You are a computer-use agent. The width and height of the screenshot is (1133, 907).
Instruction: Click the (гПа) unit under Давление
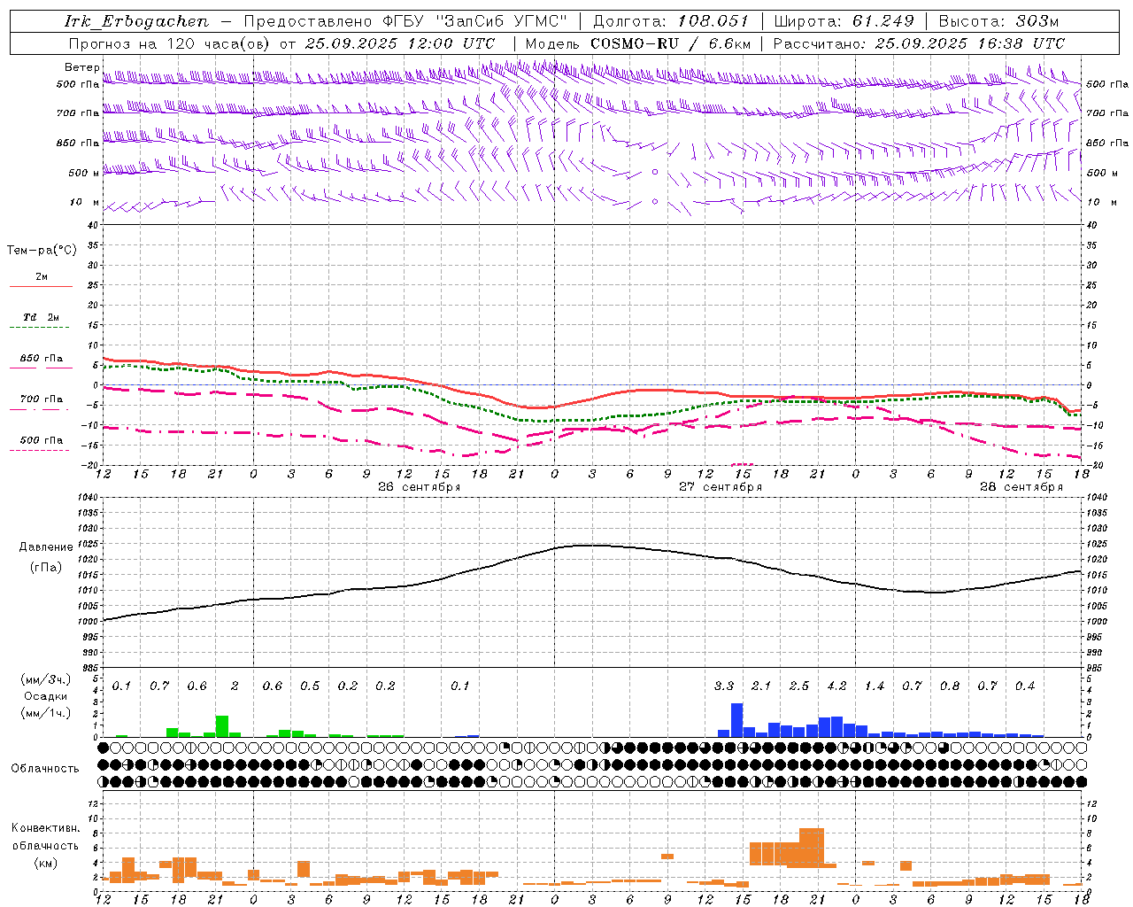pos(46,568)
